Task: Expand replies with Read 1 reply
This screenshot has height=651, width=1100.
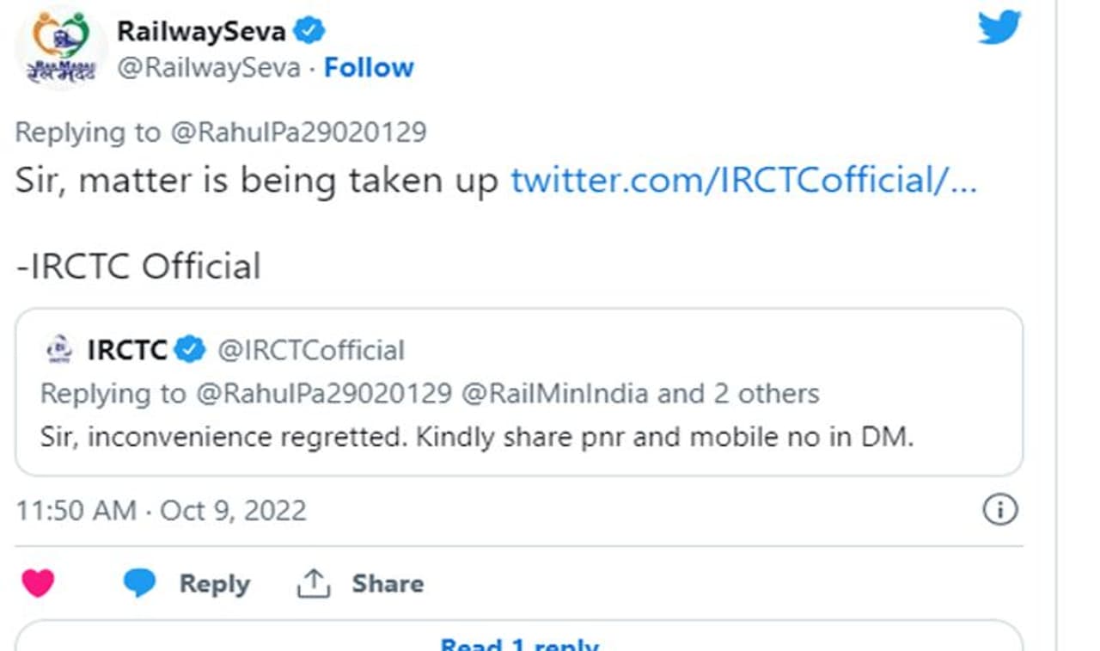Action: click(x=519, y=642)
